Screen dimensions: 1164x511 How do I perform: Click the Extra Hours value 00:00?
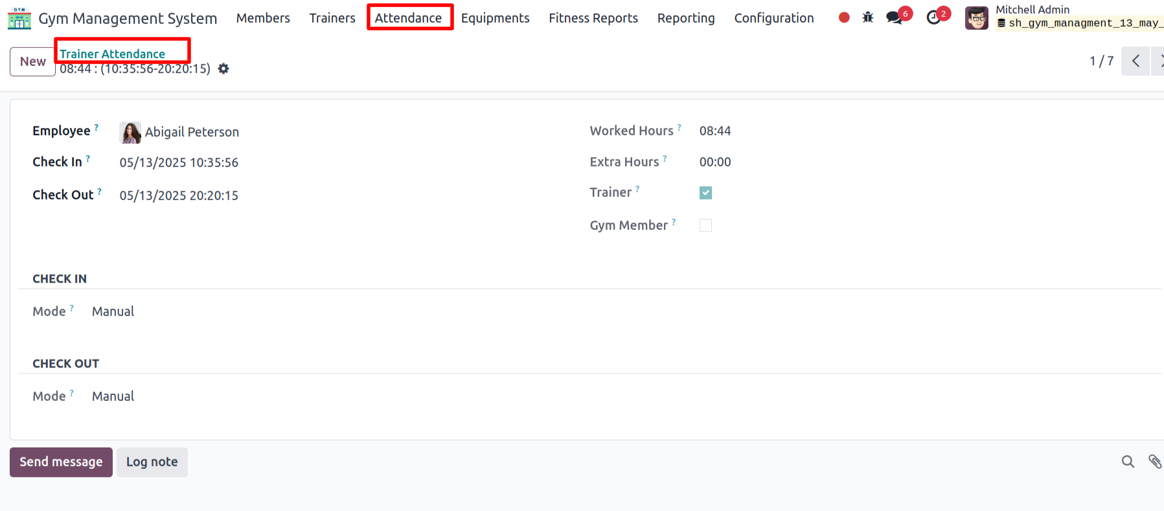click(715, 162)
